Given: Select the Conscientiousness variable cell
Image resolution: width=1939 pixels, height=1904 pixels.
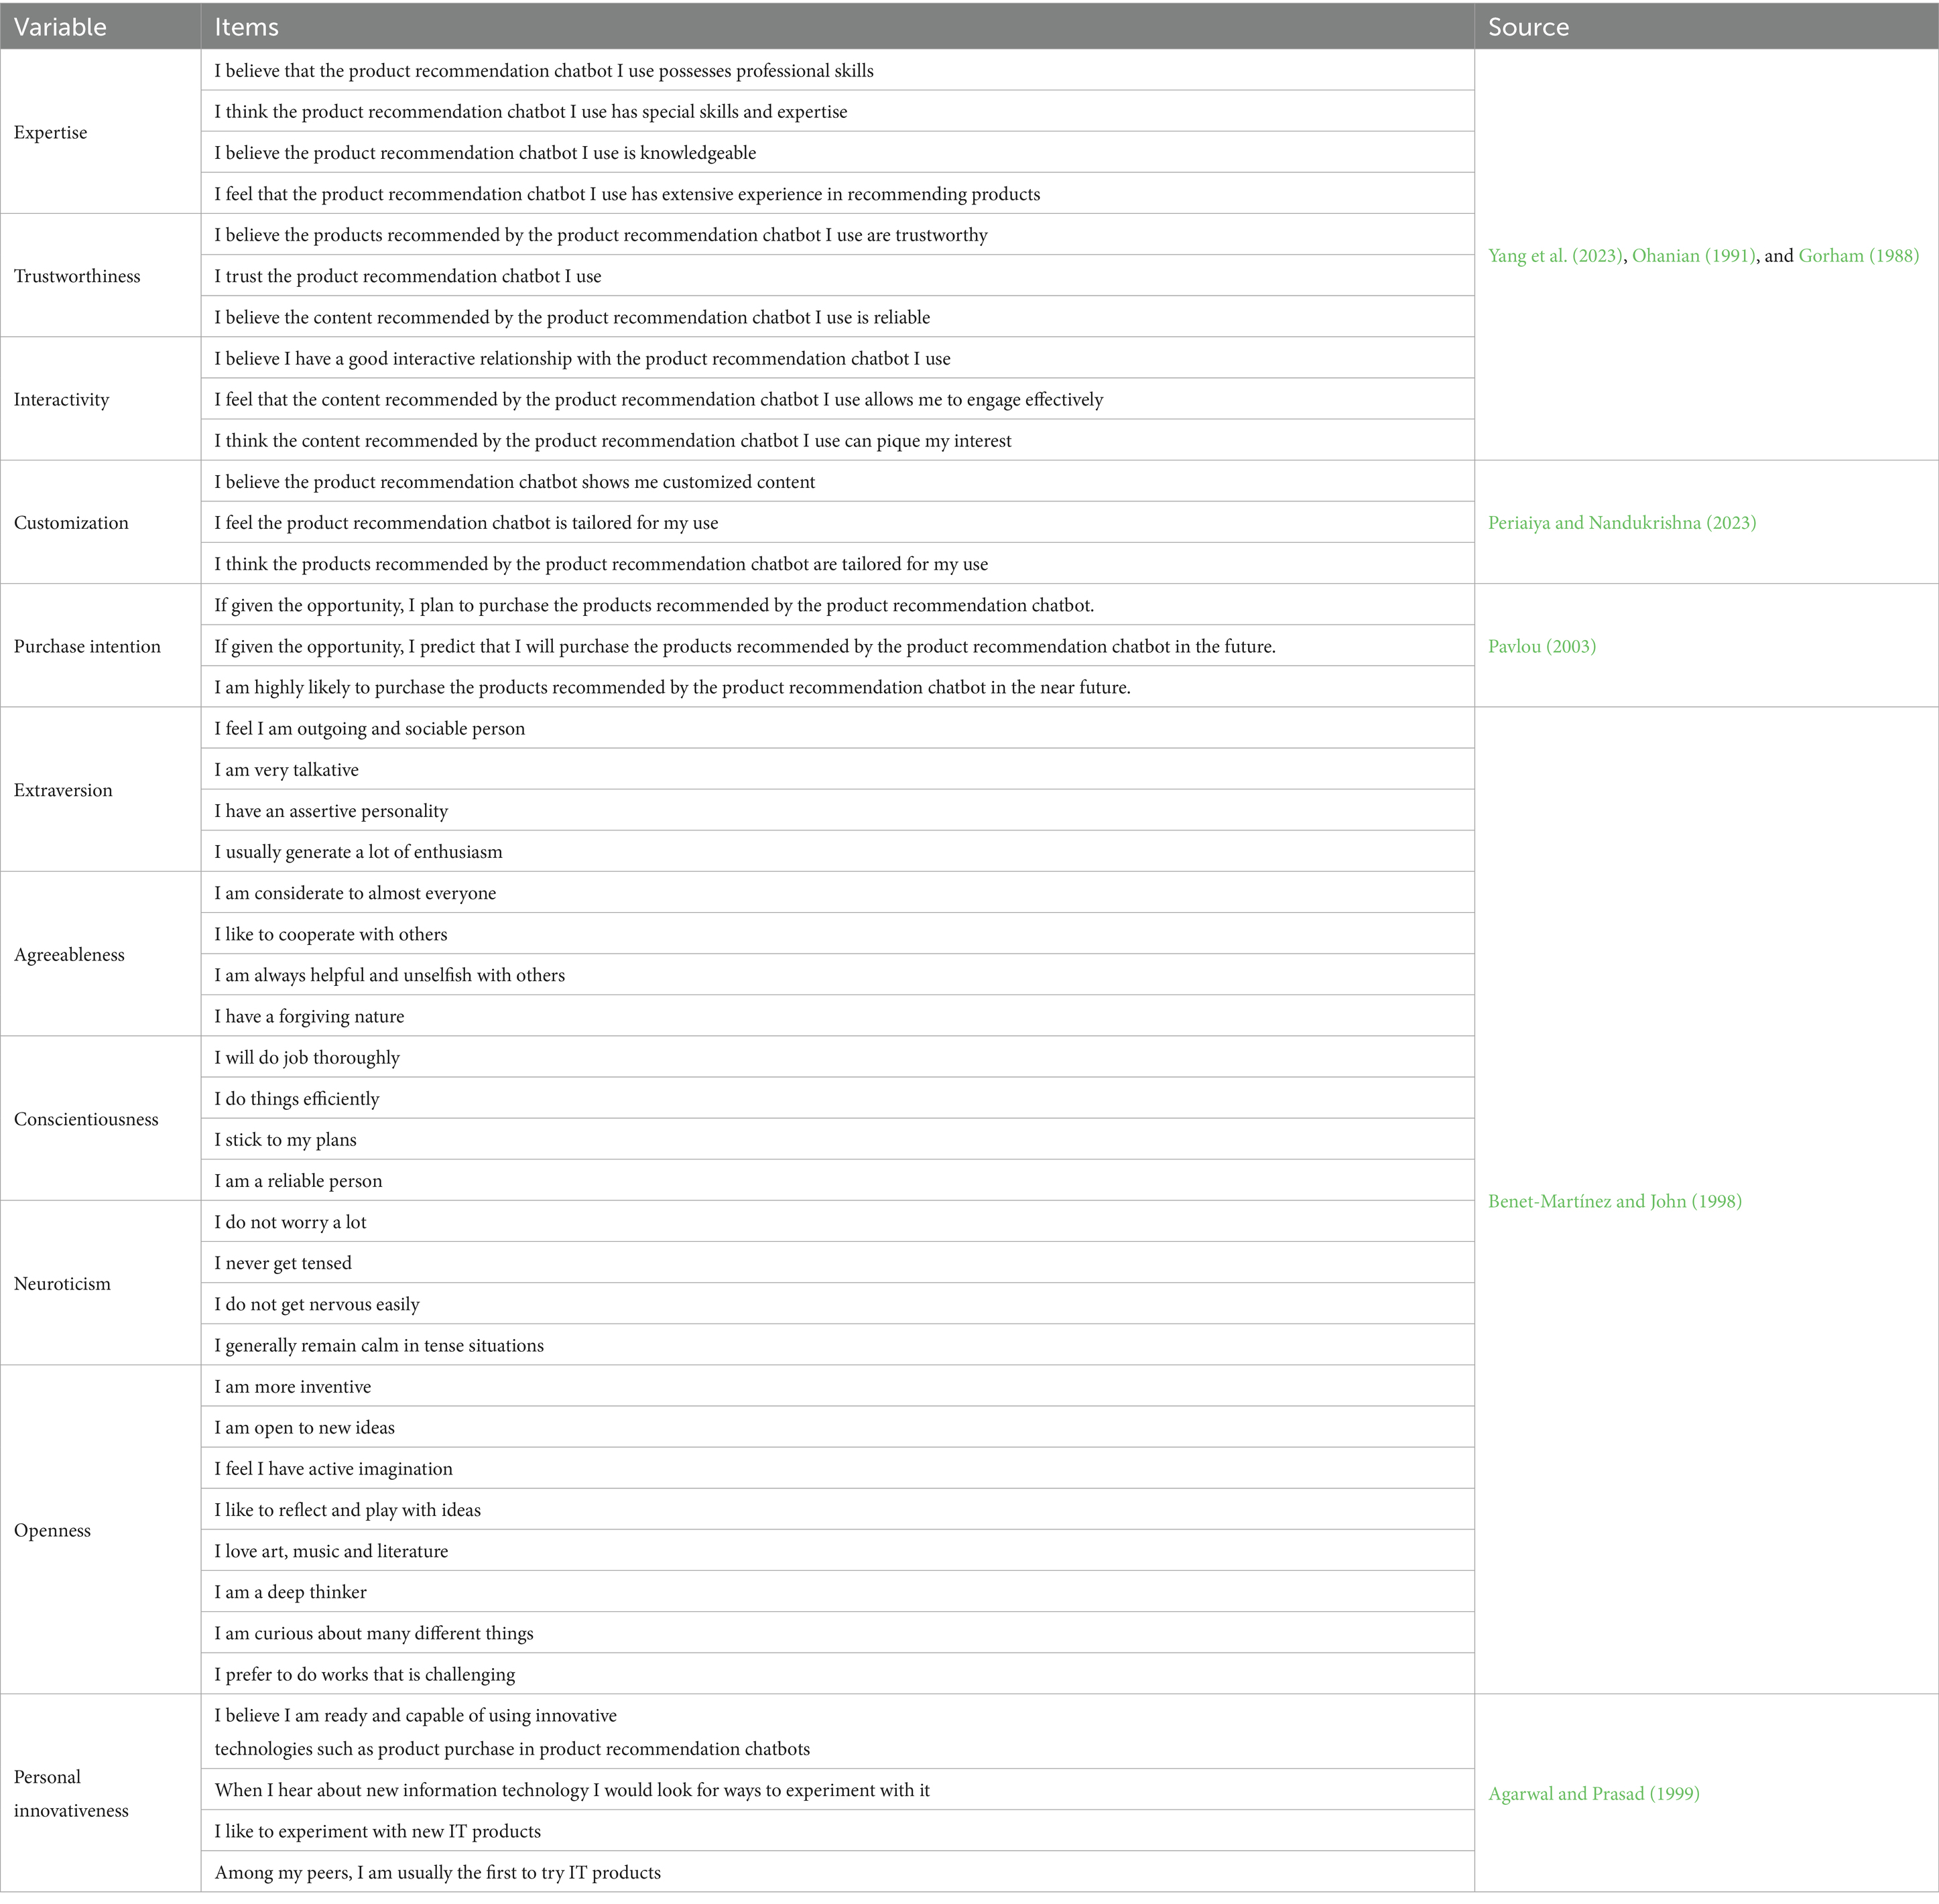Looking at the screenshot, I should click(100, 1119).
